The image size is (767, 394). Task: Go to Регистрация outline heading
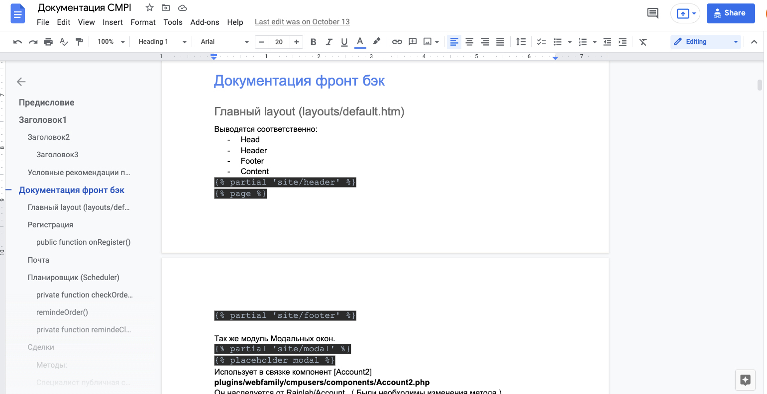pyautogui.click(x=50, y=225)
